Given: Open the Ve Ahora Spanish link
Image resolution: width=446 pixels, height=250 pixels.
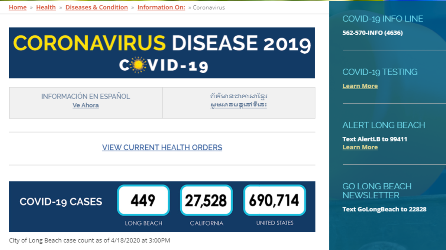Looking at the screenshot, I should point(85,105).
